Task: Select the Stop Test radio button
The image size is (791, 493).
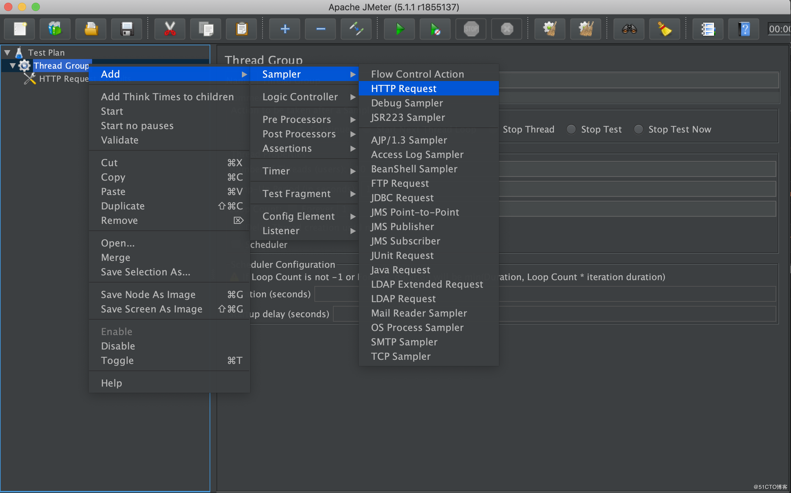Action: tap(571, 129)
